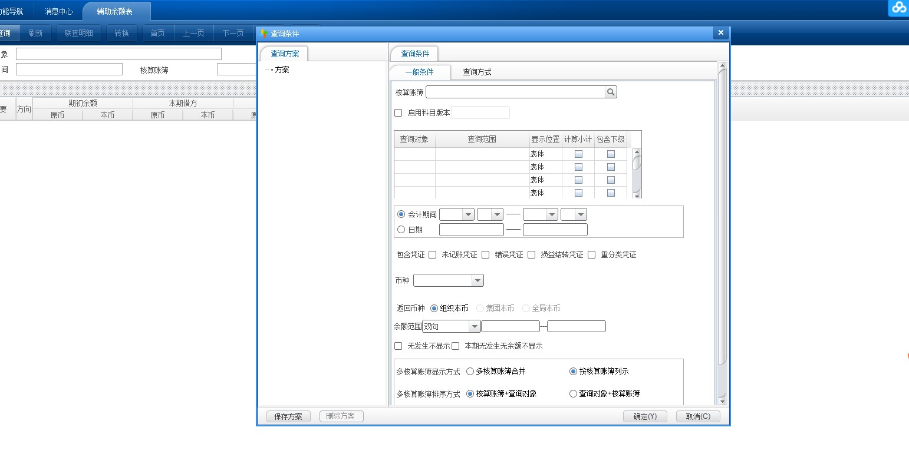
Task: Click the 下一页 toolbar button
Action: click(232, 33)
